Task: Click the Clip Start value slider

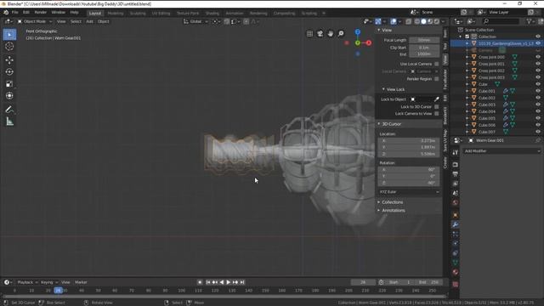Action: click(x=424, y=48)
